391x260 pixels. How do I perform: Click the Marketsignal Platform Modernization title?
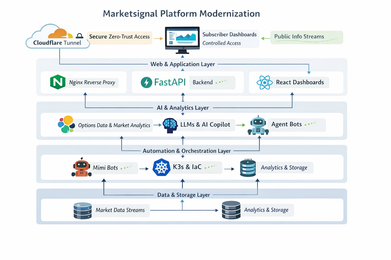click(181, 13)
